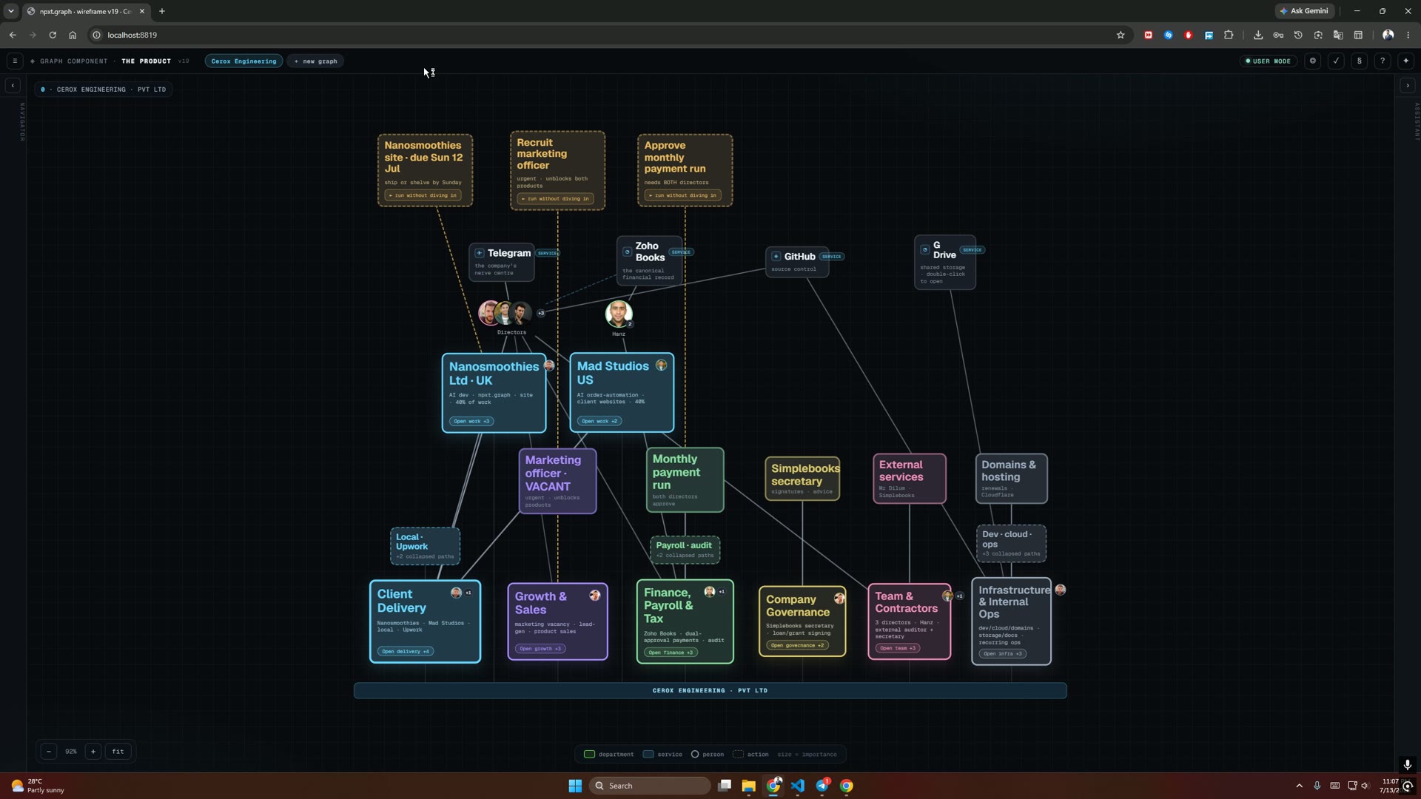Open the Chrome history clock icon

point(1298,35)
